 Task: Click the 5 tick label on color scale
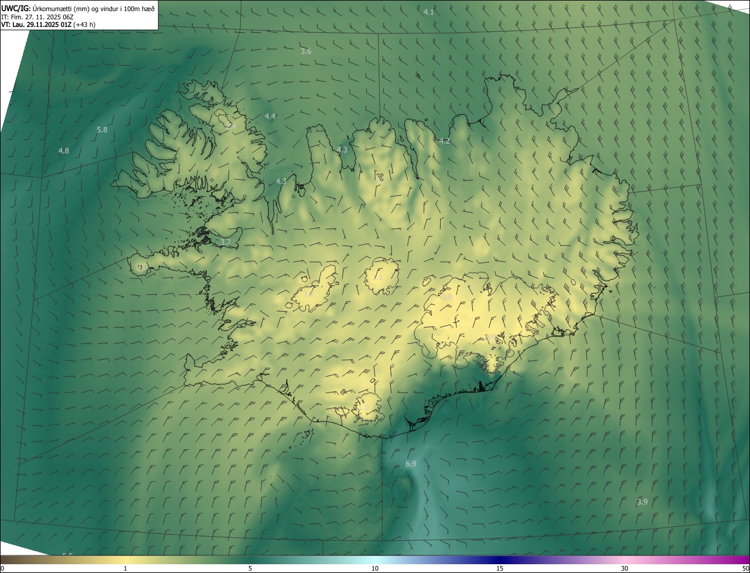pyautogui.click(x=250, y=569)
